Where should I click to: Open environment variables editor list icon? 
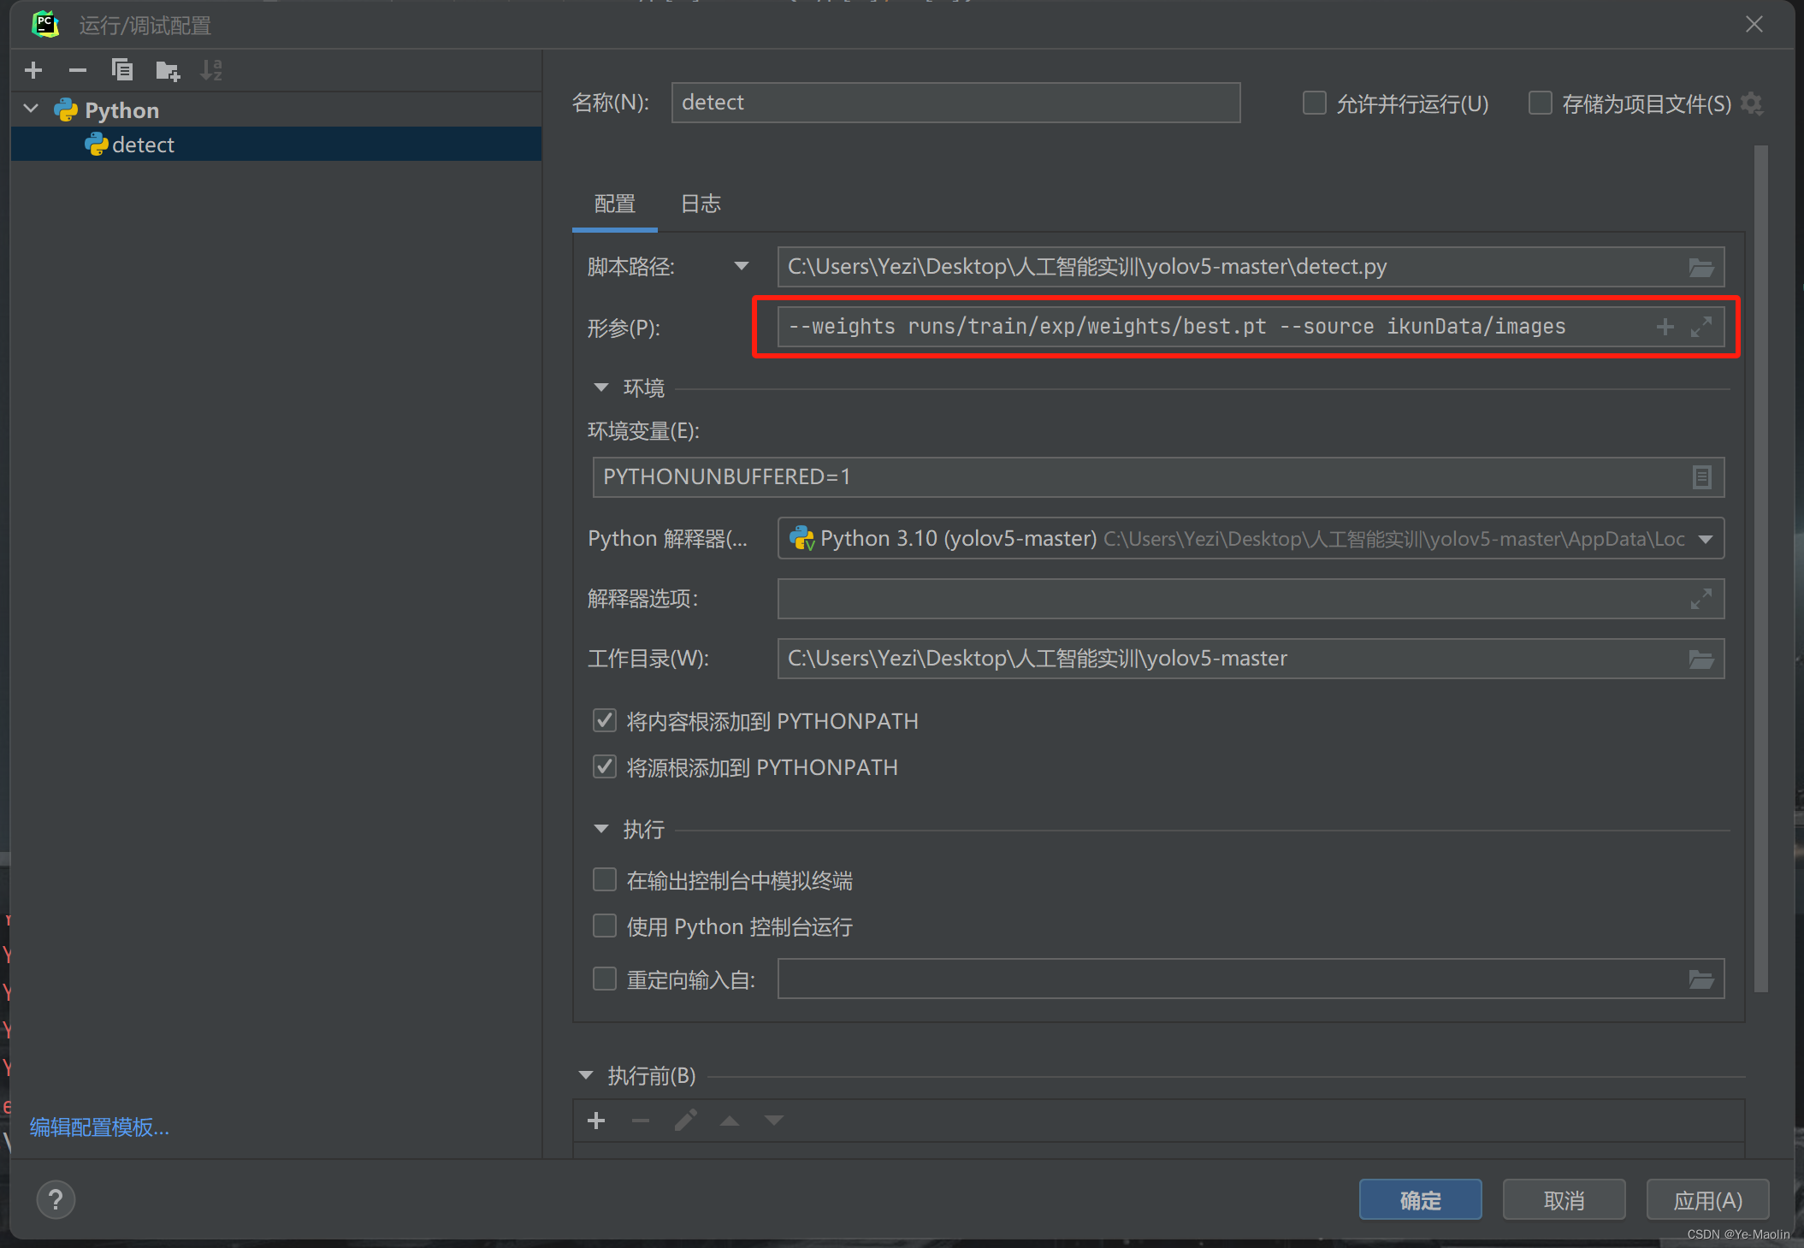coord(1700,477)
